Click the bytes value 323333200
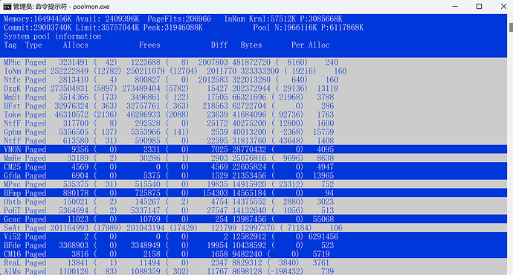Image resolution: width=513 pixels, height=275 pixels. (259, 71)
